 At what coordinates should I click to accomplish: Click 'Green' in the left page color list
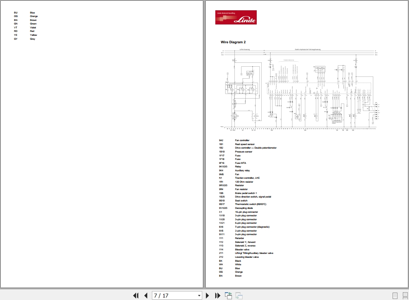click(33, 24)
